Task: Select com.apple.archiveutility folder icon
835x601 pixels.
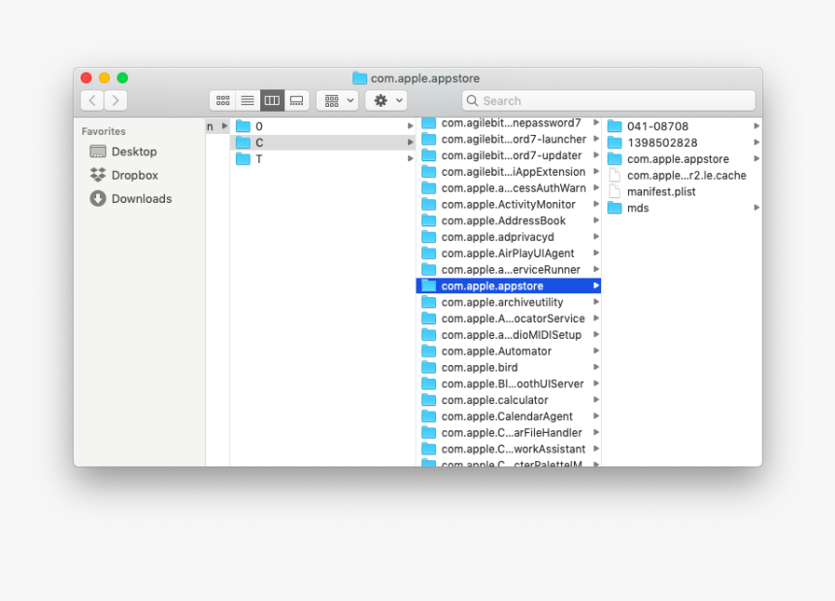Action: tap(429, 302)
